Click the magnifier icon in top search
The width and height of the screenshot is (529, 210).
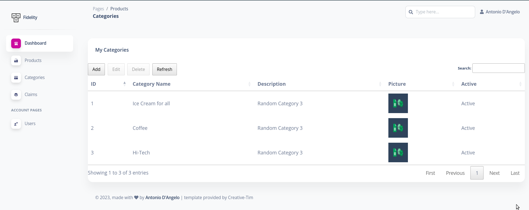[x=411, y=12]
